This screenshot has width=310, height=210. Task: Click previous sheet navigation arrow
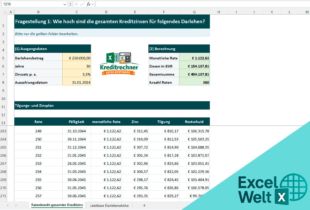coord(8,206)
